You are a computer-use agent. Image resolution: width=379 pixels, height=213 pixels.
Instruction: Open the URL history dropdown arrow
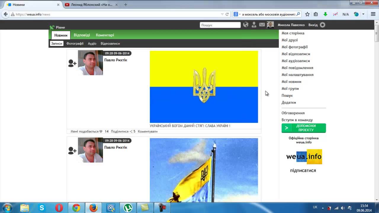[222, 14]
